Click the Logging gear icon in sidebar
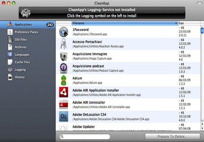The height and width of the screenshot is (142, 204). (10, 70)
